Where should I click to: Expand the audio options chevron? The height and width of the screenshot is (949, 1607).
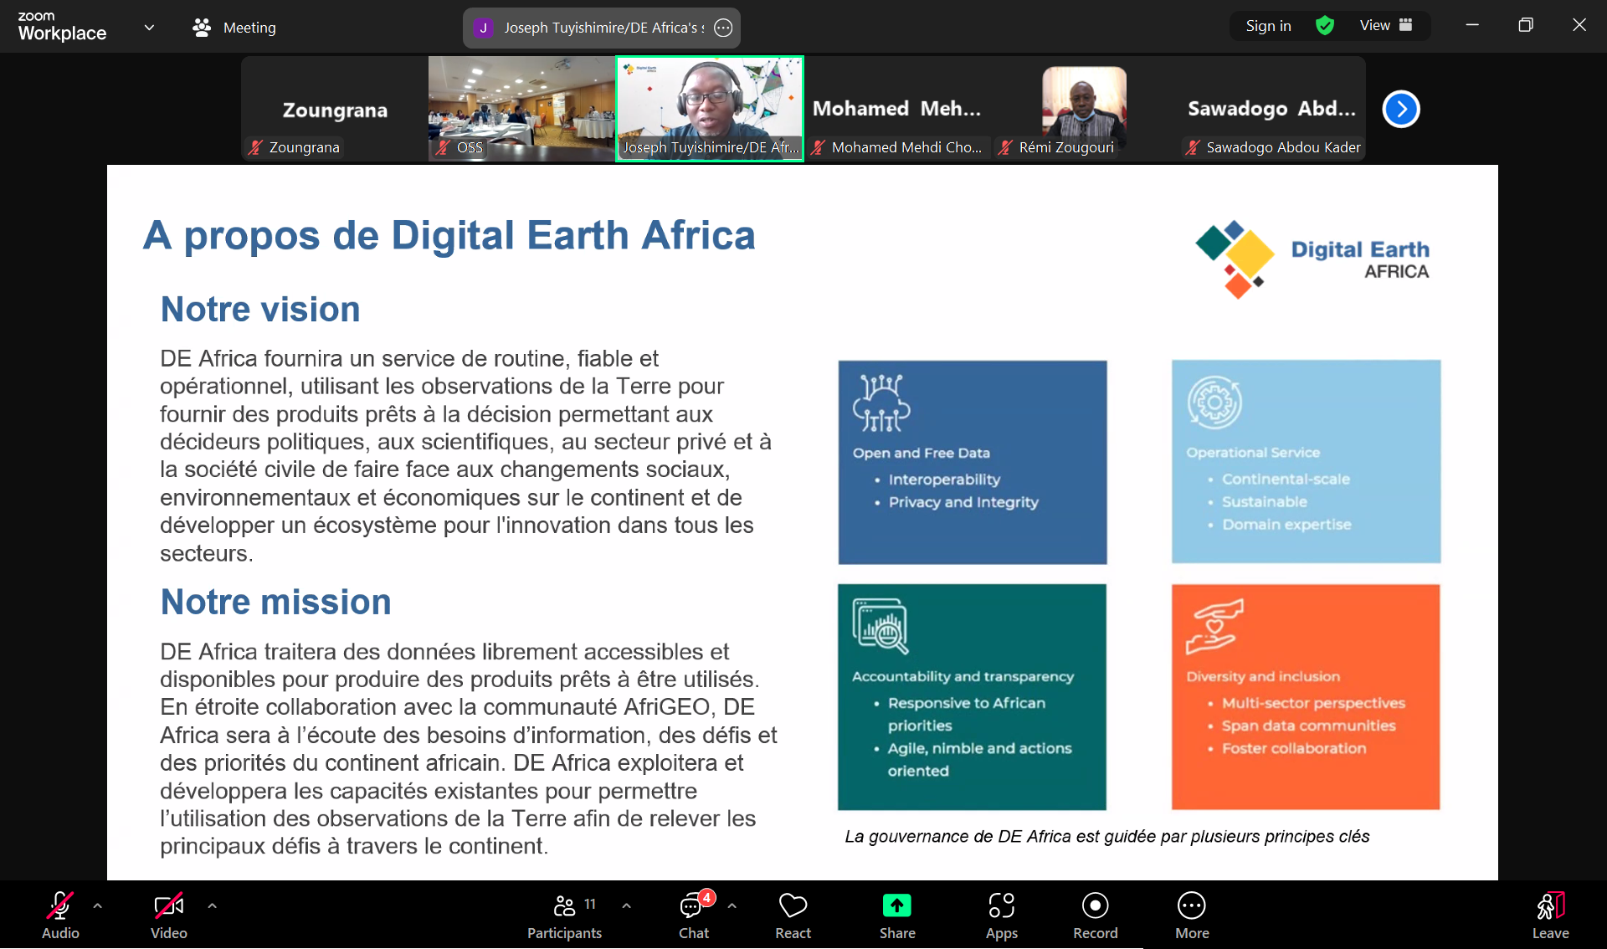98,906
